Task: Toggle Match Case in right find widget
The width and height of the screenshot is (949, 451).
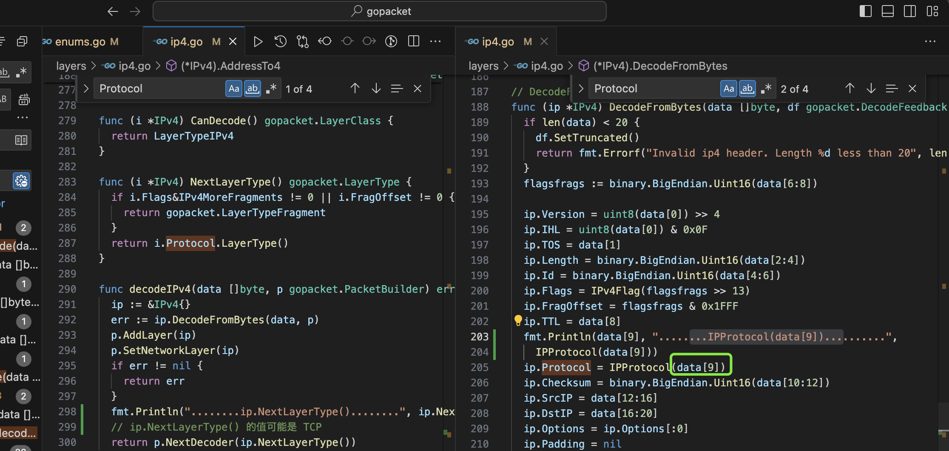Action: point(729,88)
